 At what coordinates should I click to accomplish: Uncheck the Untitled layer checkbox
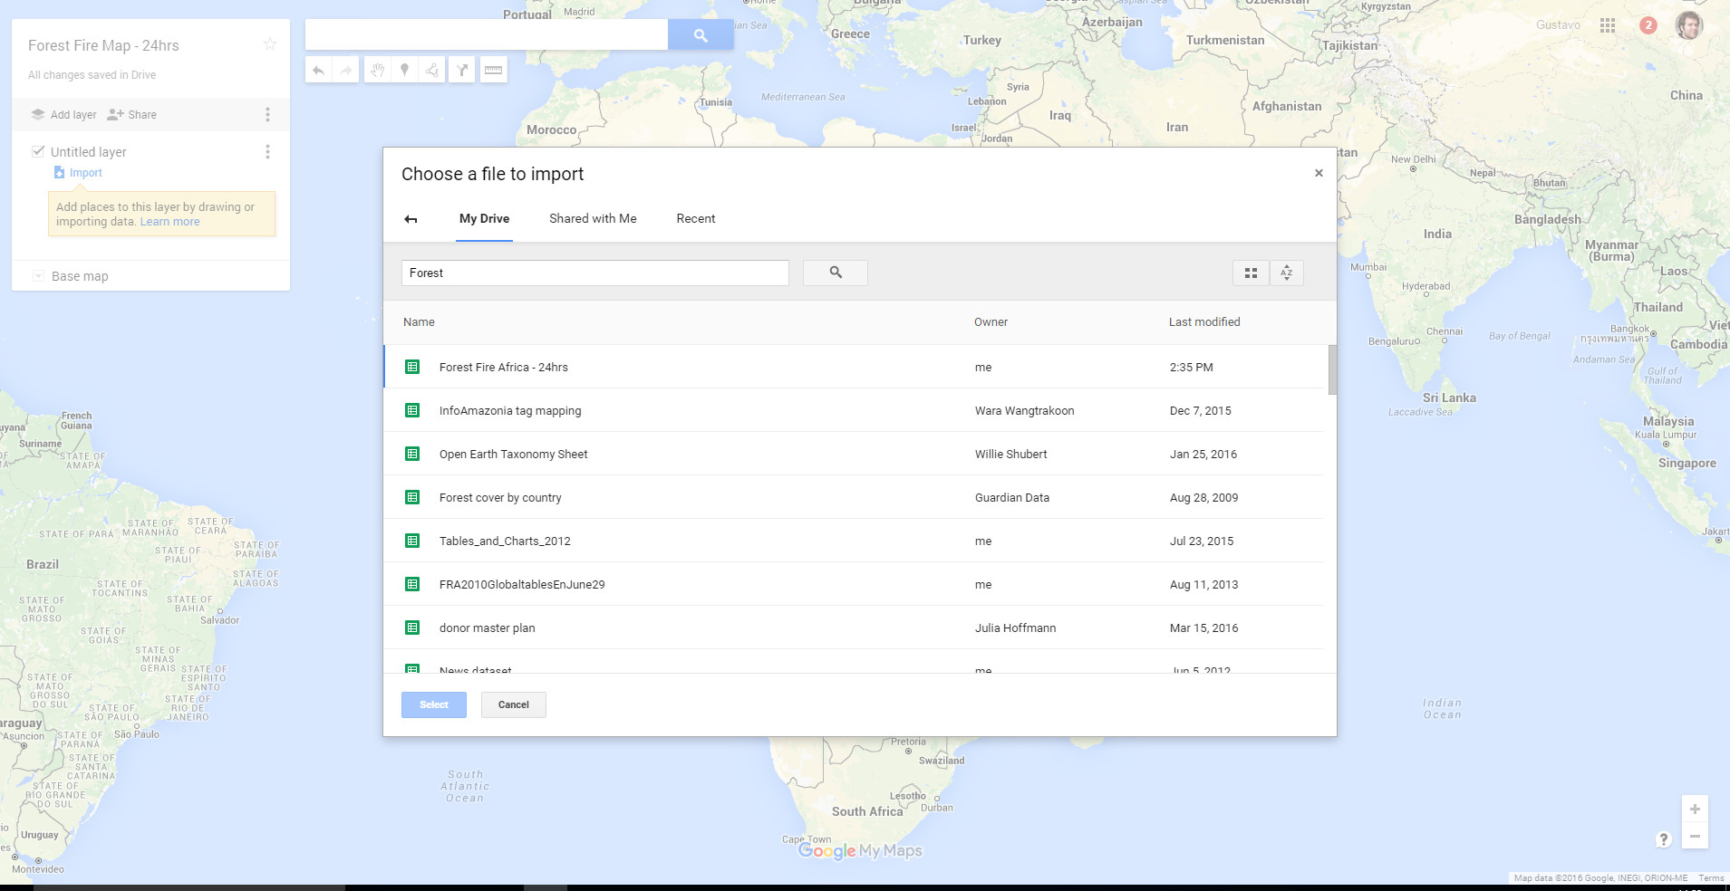pyautogui.click(x=39, y=150)
